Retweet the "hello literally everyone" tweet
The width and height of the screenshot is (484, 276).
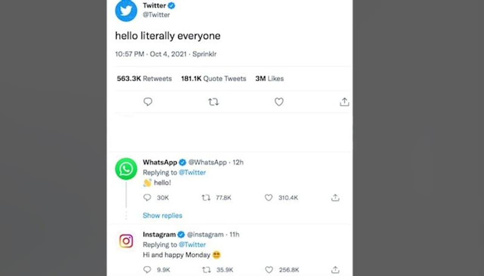(x=214, y=102)
